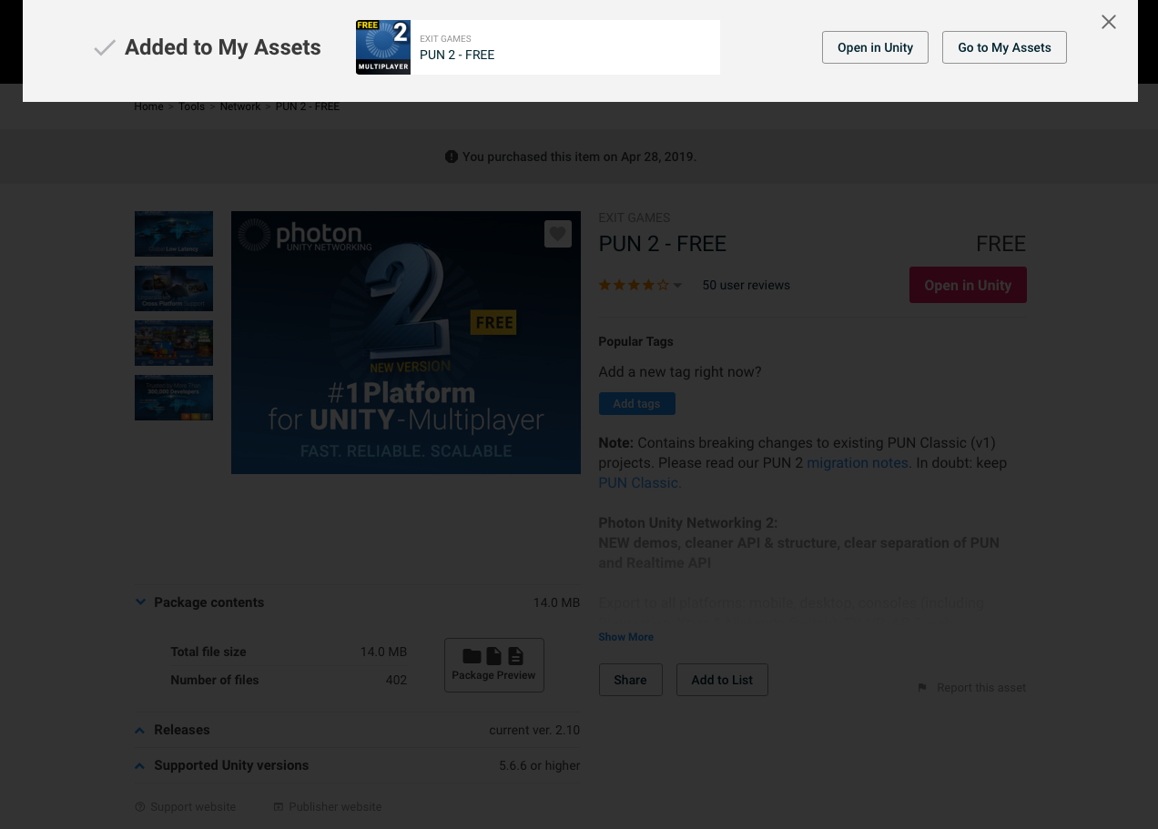This screenshot has width=1158, height=829.
Task: Select first preview thumbnail Global Low Latency
Action: tap(174, 234)
